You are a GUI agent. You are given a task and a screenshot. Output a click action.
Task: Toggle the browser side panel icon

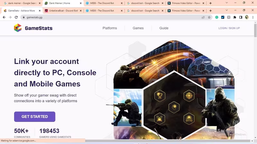[241, 17]
